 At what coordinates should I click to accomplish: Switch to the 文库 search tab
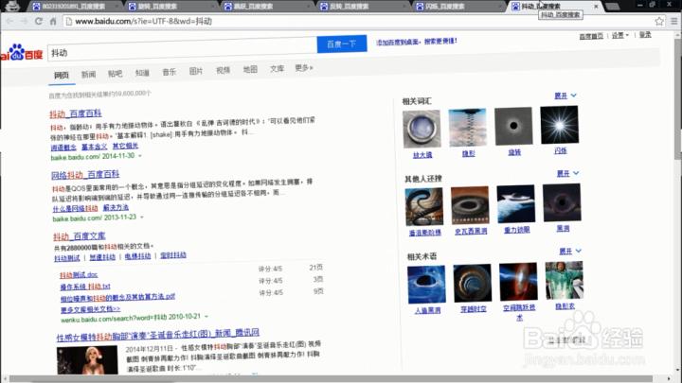(277, 68)
